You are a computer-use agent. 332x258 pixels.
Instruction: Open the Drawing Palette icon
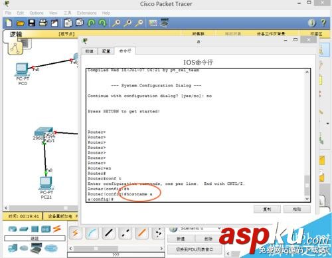click(x=153, y=23)
